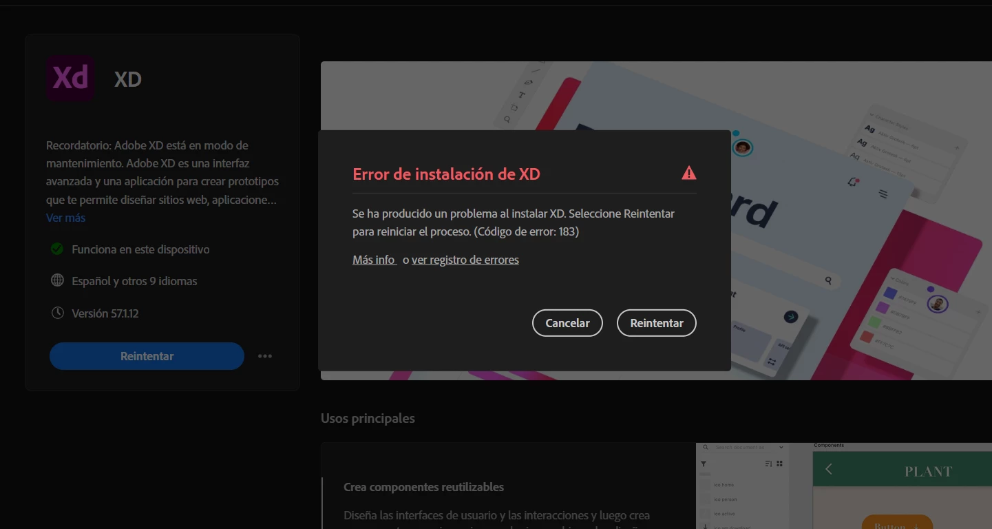Click the green checkmark compatibility icon
The width and height of the screenshot is (992, 529).
(57, 249)
